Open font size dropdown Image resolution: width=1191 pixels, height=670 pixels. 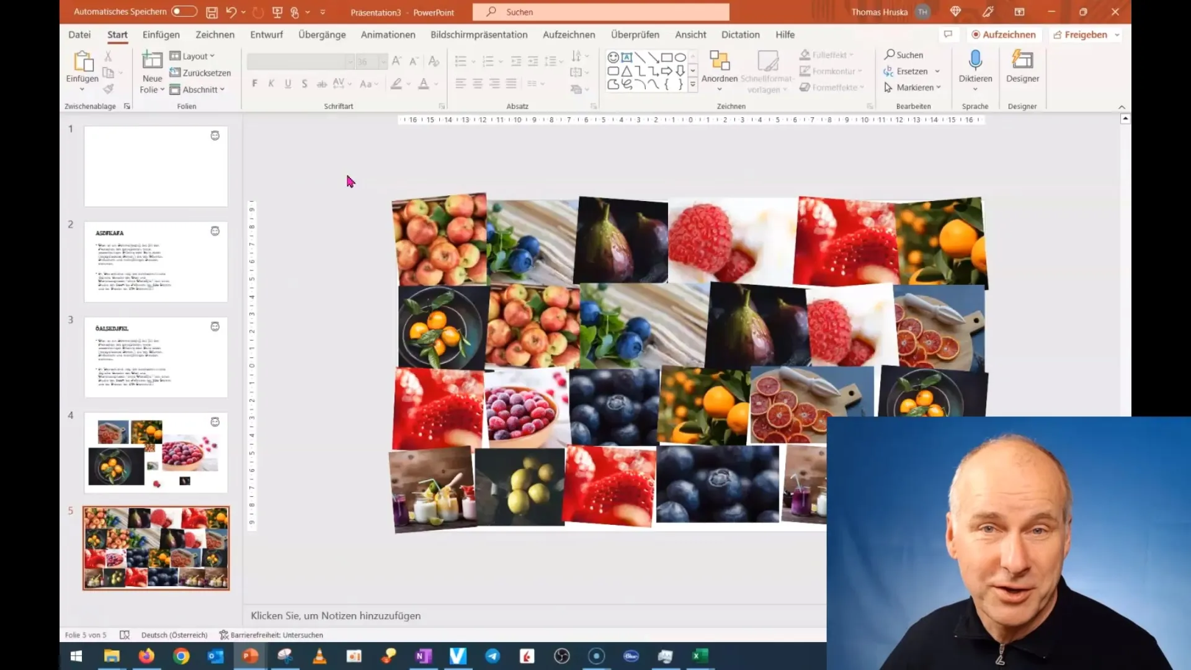(383, 61)
